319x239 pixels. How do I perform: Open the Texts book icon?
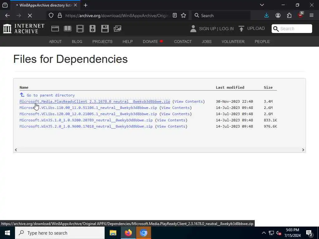tap(68, 29)
